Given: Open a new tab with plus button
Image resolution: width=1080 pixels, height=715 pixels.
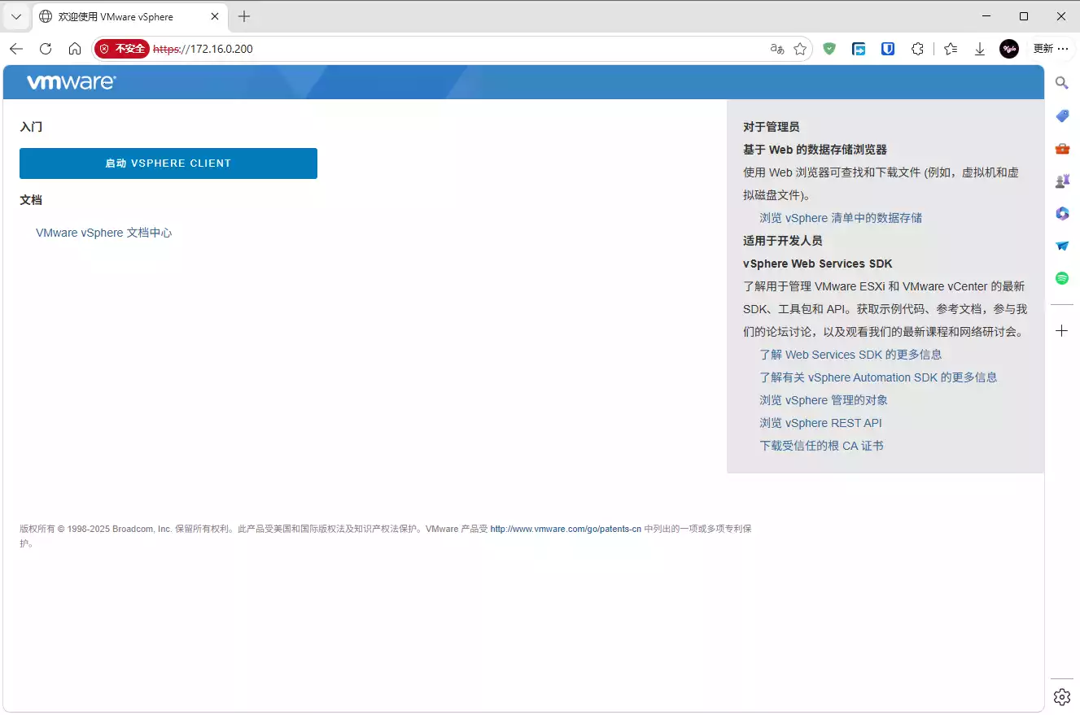Looking at the screenshot, I should tap(244, 16).
